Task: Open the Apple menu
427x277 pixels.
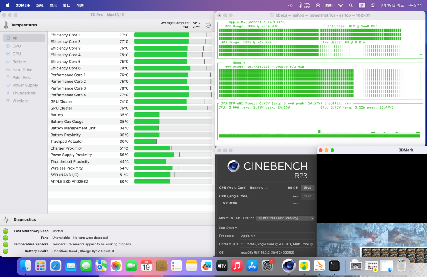Action: (x=8, y=6)
